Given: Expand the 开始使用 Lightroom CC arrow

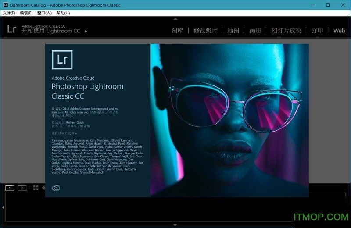Looking at the screenshot, I should pos(86,31).
